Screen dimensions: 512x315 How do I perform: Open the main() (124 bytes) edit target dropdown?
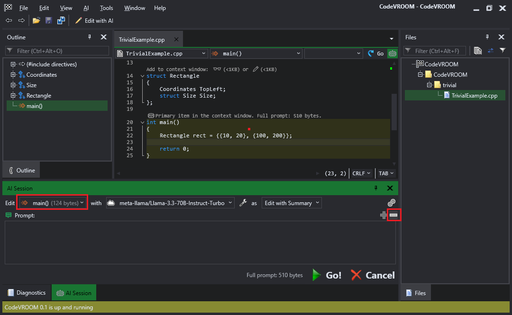pyautogui.click(x=52, y=203)
